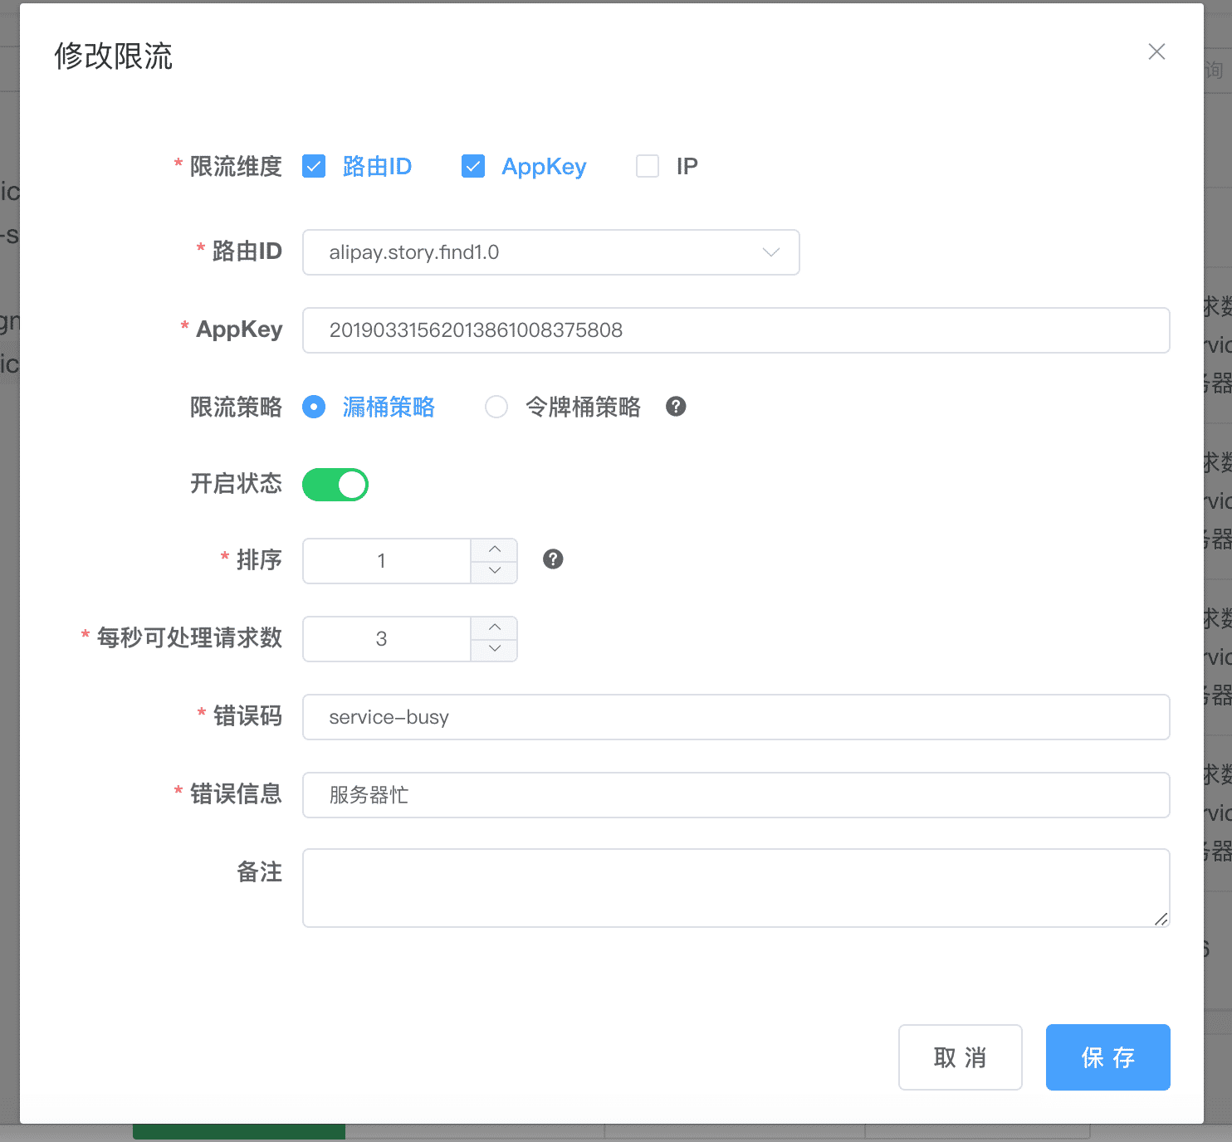Click the increment arrow for 排序
The width and height of the screenshot is (1232, 1142).
494,549
